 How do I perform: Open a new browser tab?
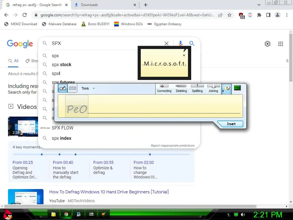(x=146, y=5)
